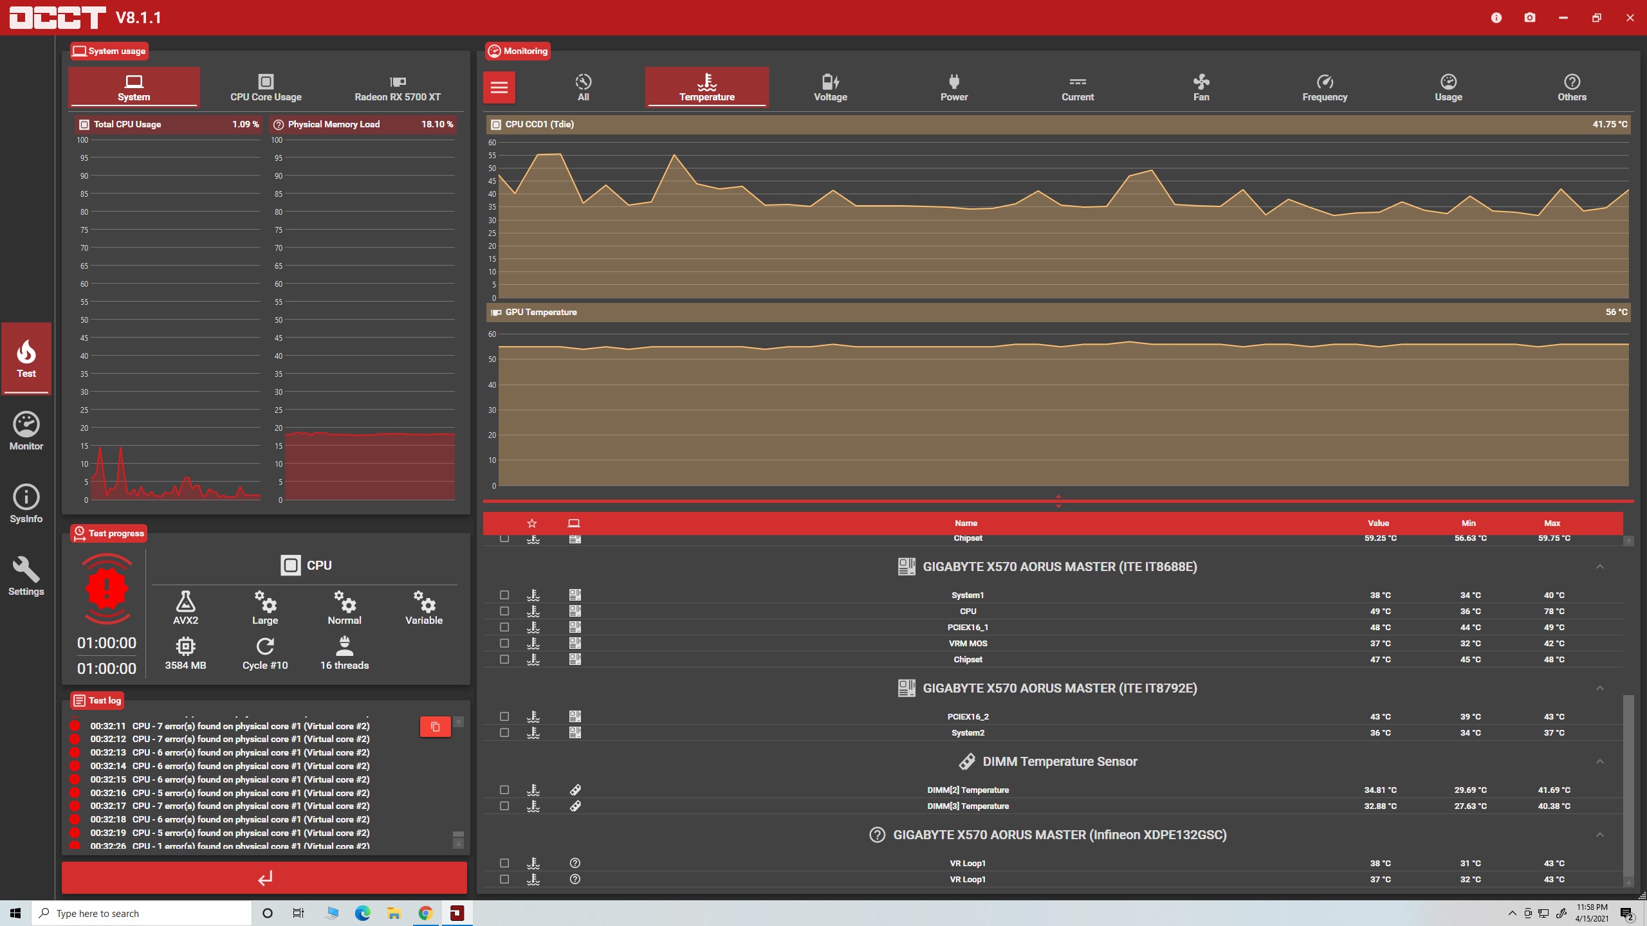1647x926 pixels.
Task: Show All monitoring sensors tab
Action: [x=584, y=87]
